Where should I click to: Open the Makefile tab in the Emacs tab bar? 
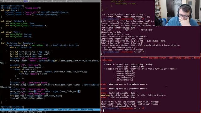coord(79,1)
